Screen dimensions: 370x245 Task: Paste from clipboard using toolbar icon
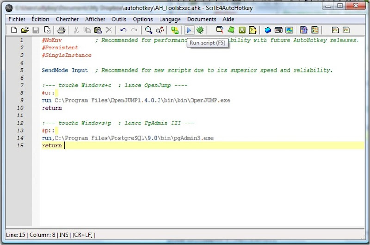(x=98, y=30)
